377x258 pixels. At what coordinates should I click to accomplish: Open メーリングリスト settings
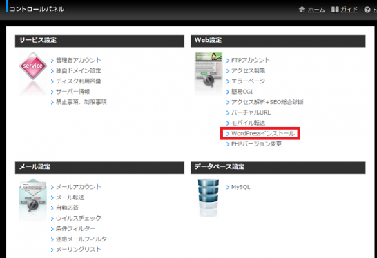(79, 250)
